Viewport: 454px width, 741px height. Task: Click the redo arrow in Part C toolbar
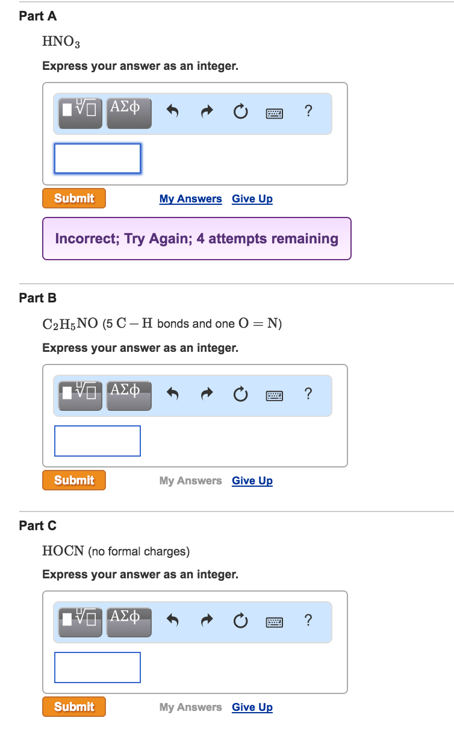(207, 621)
